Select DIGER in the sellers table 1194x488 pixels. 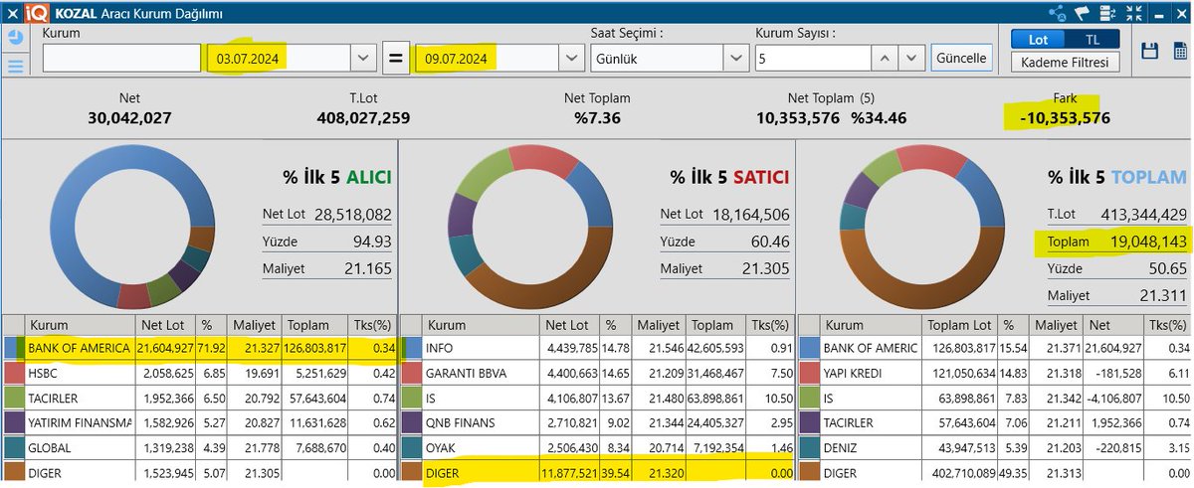coord(597,472)
